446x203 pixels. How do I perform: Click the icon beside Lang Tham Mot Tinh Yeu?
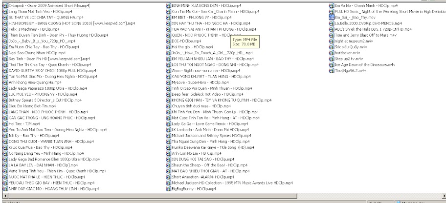pos(5,11)
